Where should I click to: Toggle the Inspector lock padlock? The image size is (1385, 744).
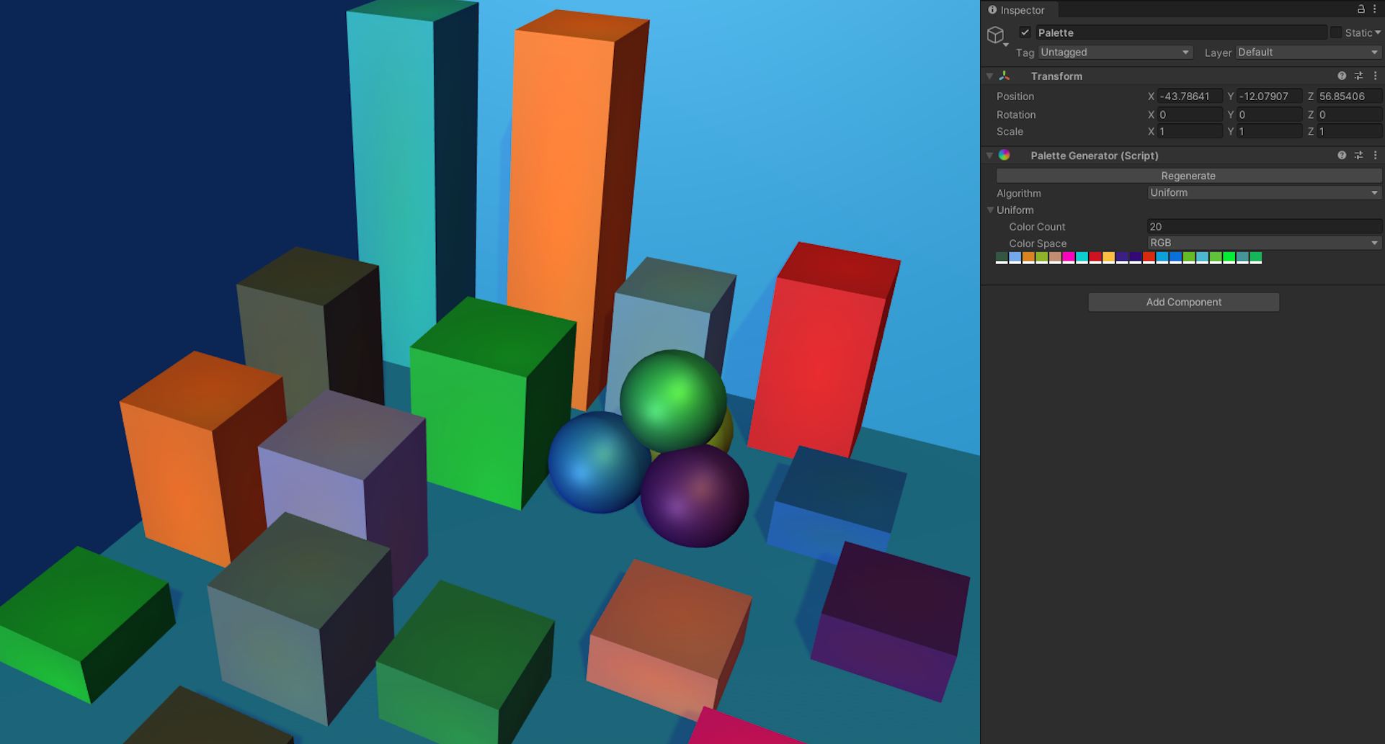(1360, 9)
